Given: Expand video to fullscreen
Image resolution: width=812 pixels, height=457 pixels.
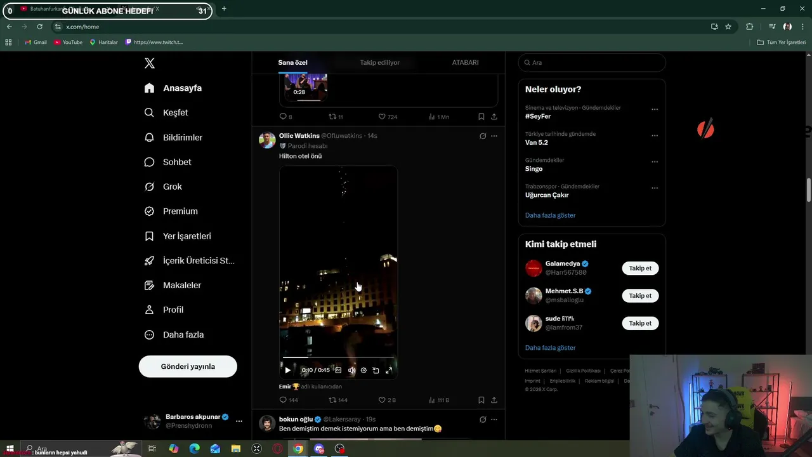Looking at the screenshot, I should tap(389, 370).
